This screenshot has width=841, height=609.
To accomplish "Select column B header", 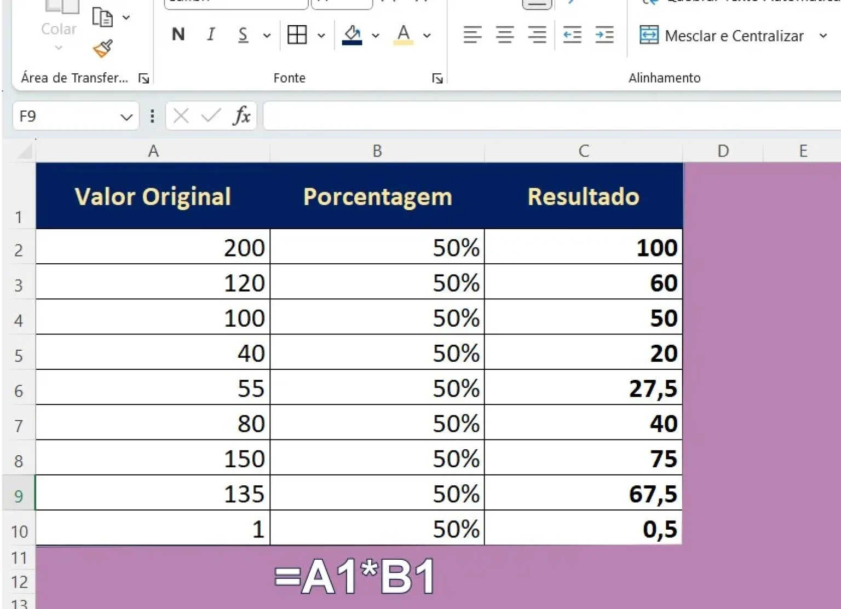I will coord(377,151).
